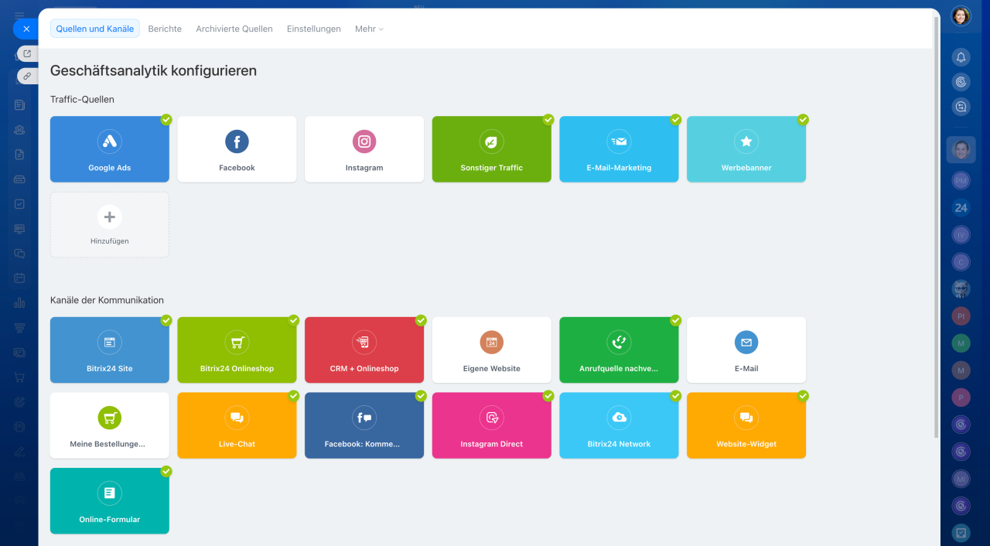Open the E-Mail-Marketing source tile
This screenshot has height=546, width=990.
pyautogui.click(x=619, y=149)
